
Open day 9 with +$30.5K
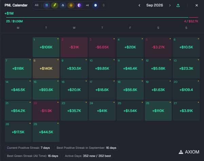pos(74,68)
